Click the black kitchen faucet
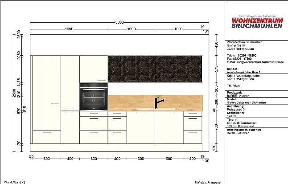Viewport: 288px width, 184px height. coord(157,102)
